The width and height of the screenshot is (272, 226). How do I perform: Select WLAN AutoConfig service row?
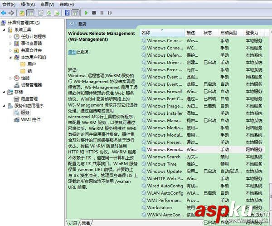point(203,193)
